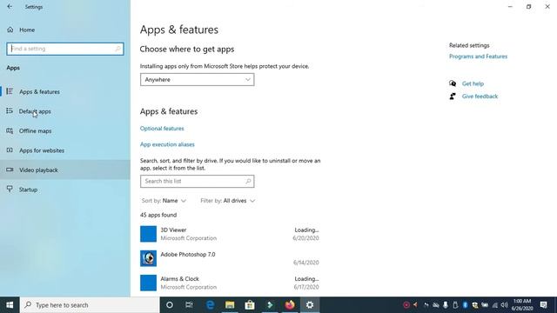Restore down the Settings window
Screen dimensions: 557x313
528,6
